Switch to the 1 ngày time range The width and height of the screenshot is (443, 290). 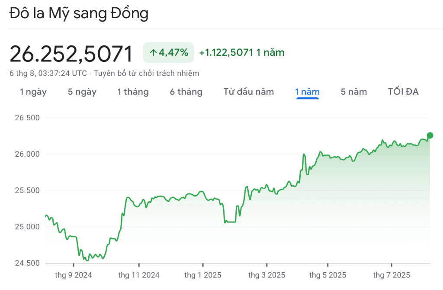point(33,92)
